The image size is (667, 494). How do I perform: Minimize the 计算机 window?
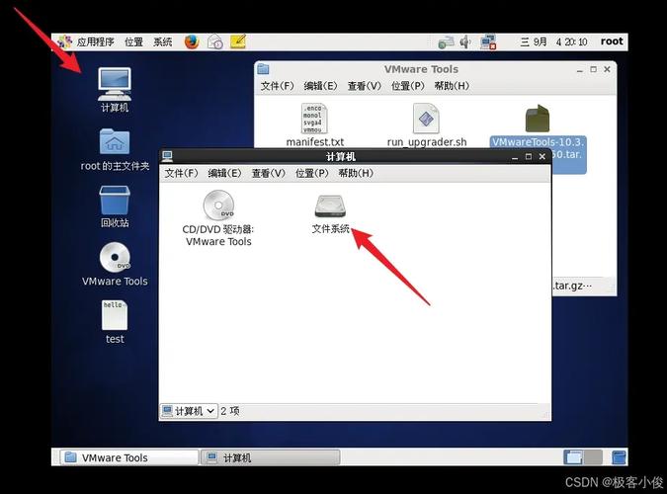(x=515, y=157)
